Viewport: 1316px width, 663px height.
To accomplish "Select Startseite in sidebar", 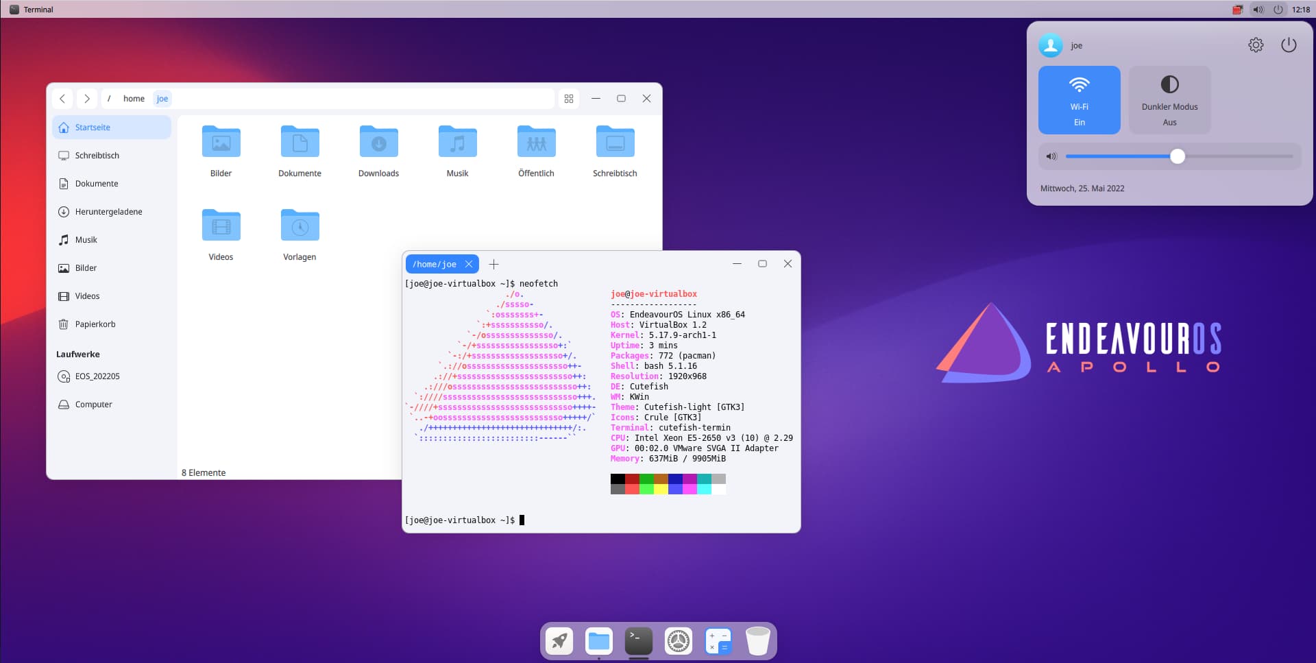I will 112,128.
